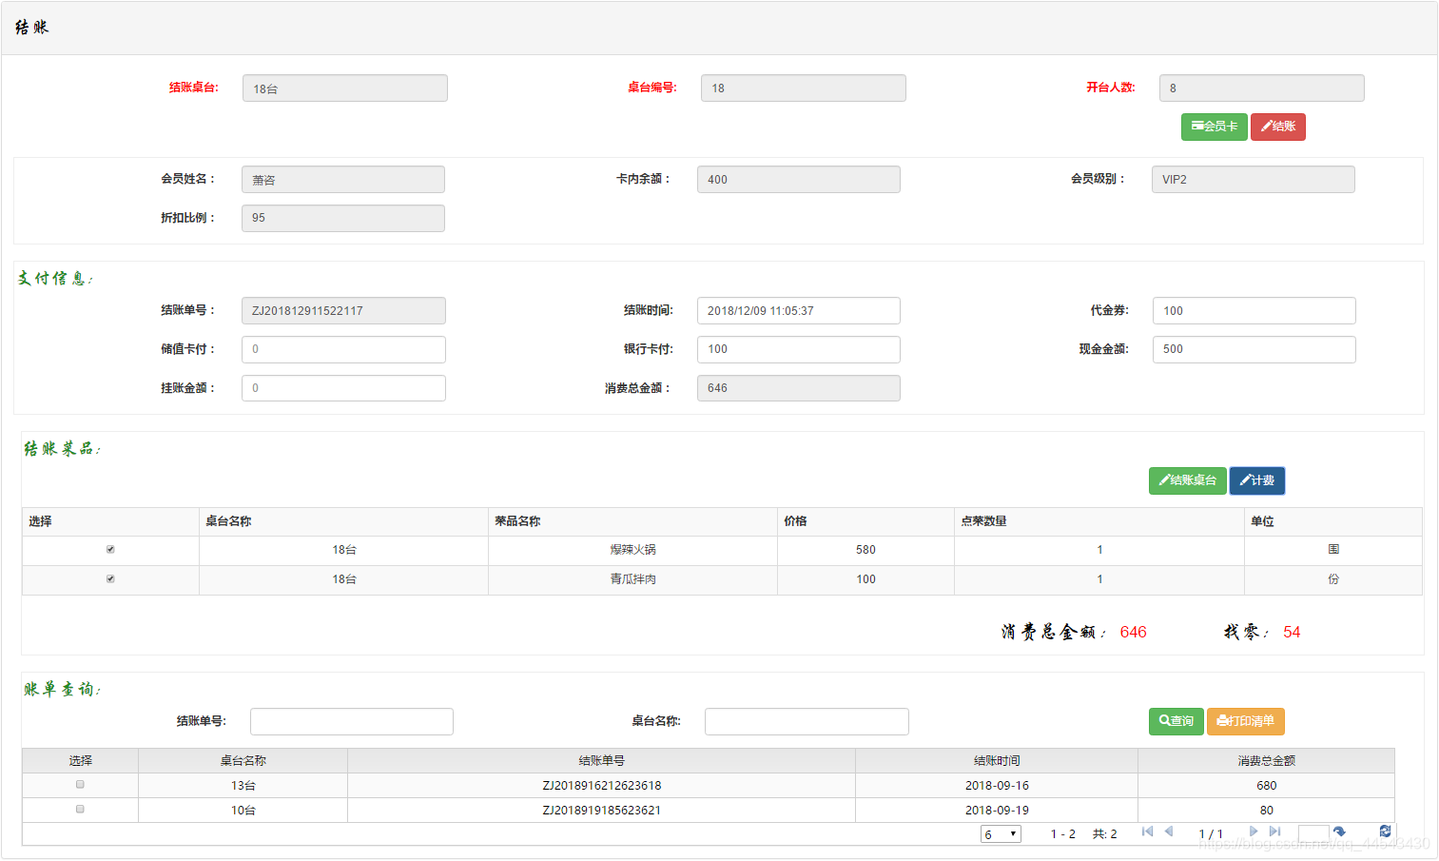This screenshot has width=1439, height=861.
Task: Go to the first page of bills
Action: (1147, 832)
